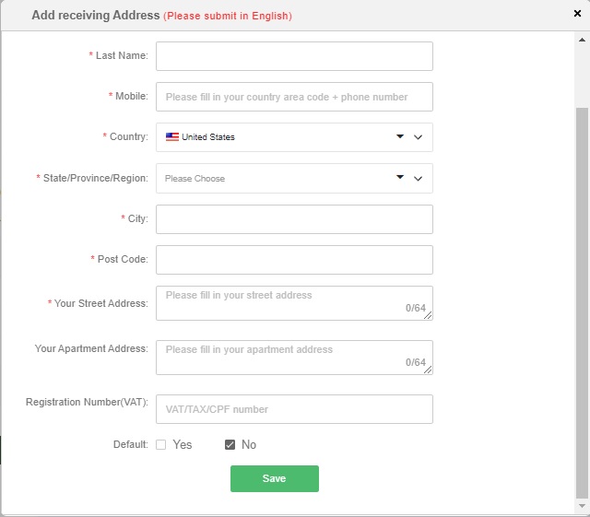Uncheck the No default checkbox

pyautogui.click(x=230, y=445)
